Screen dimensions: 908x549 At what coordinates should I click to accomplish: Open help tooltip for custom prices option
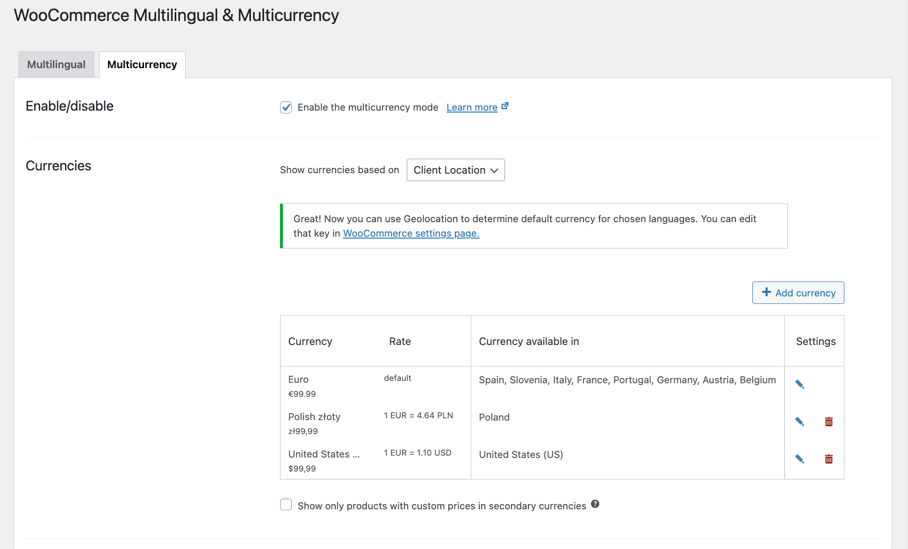tap(595, 504)
